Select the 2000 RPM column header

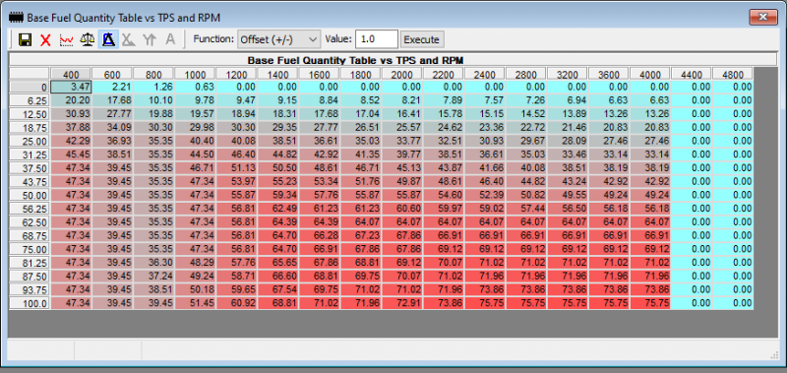click(401, 74)
